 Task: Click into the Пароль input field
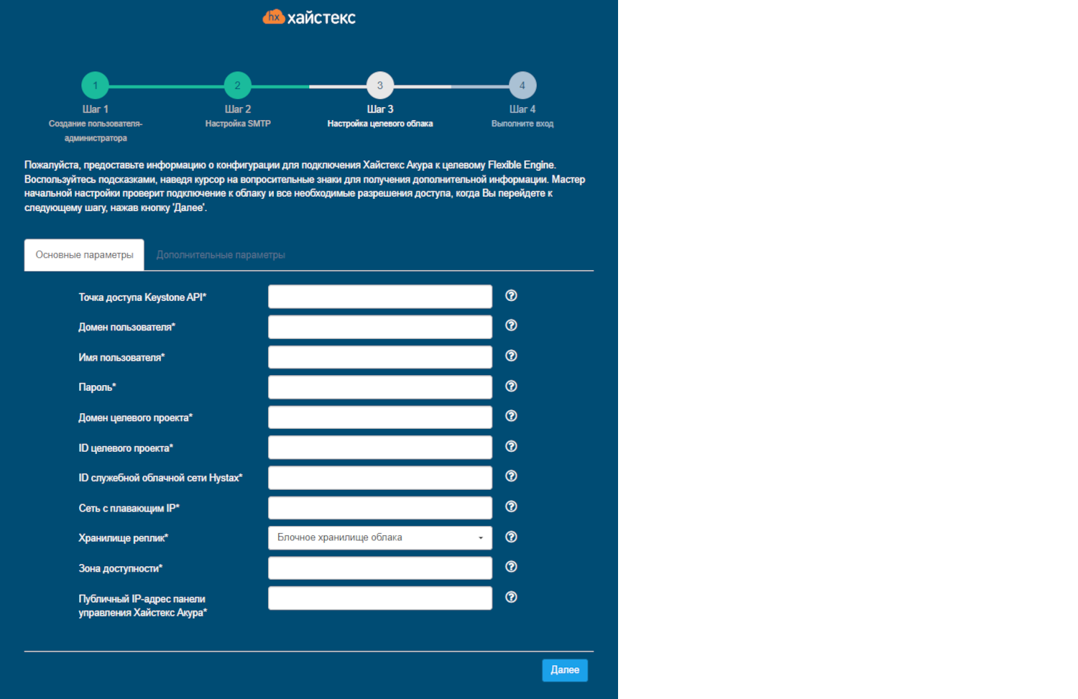379,387
